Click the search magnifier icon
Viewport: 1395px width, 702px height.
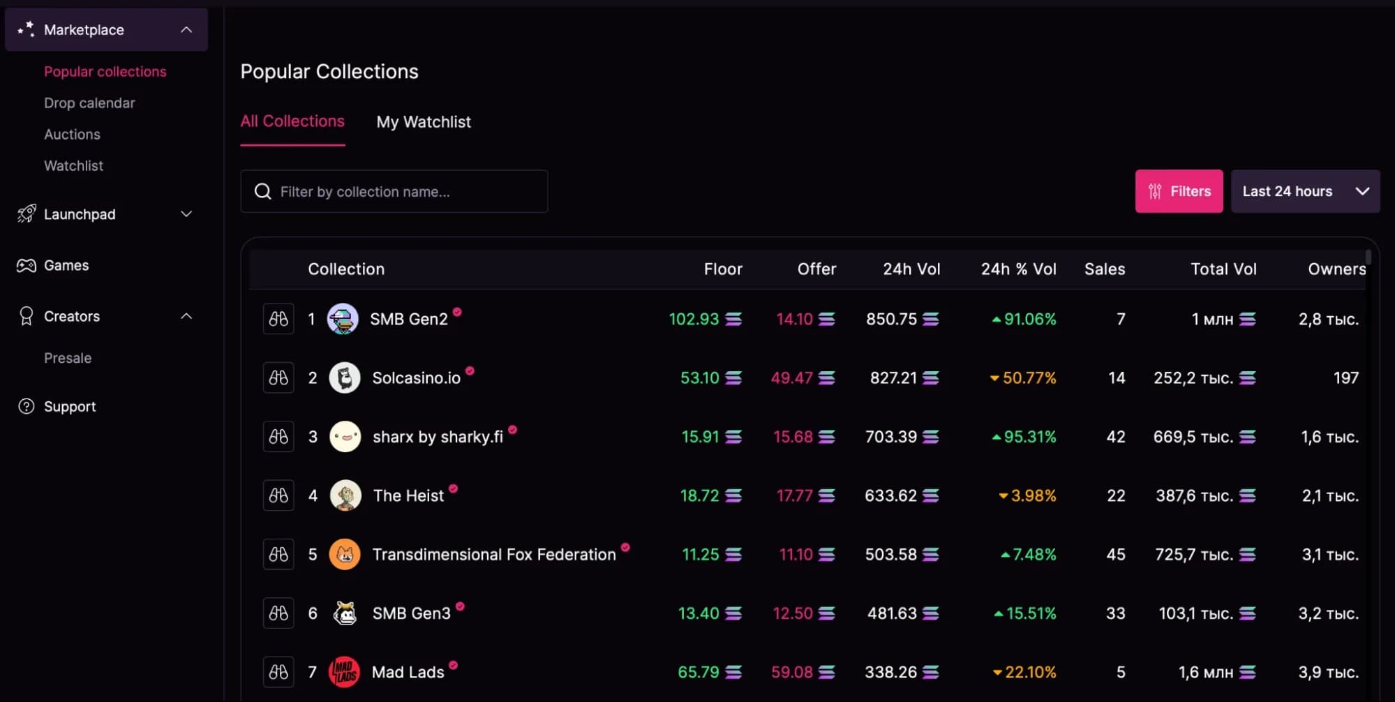[262, 191]
